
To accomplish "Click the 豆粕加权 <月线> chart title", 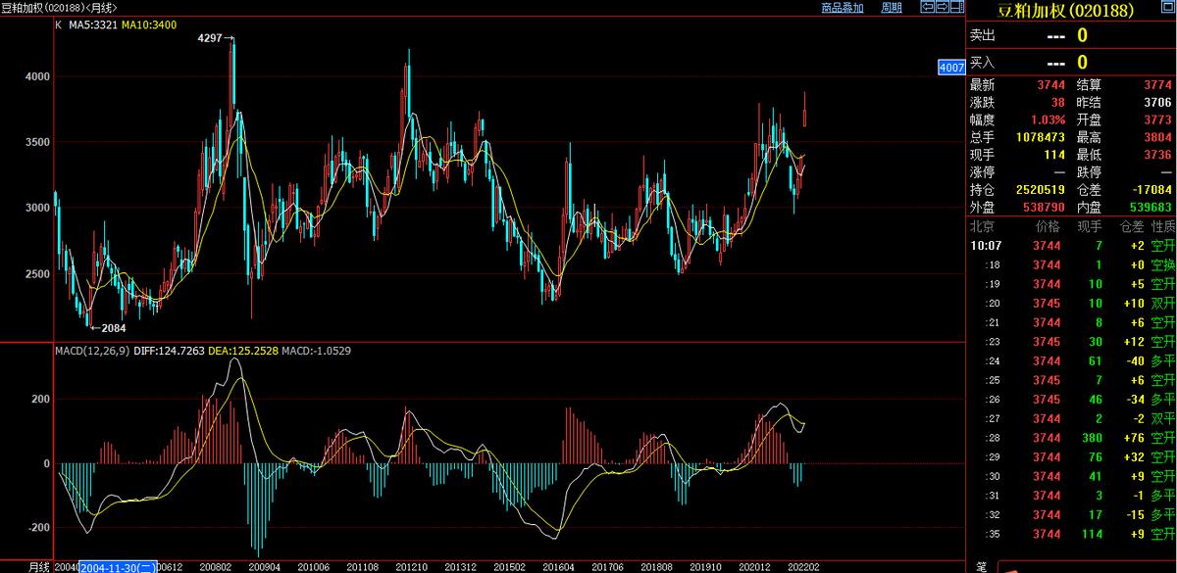I will pyautogui.click(x=59, y=8).
